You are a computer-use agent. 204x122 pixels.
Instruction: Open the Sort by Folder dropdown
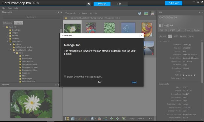click(141, 119)
